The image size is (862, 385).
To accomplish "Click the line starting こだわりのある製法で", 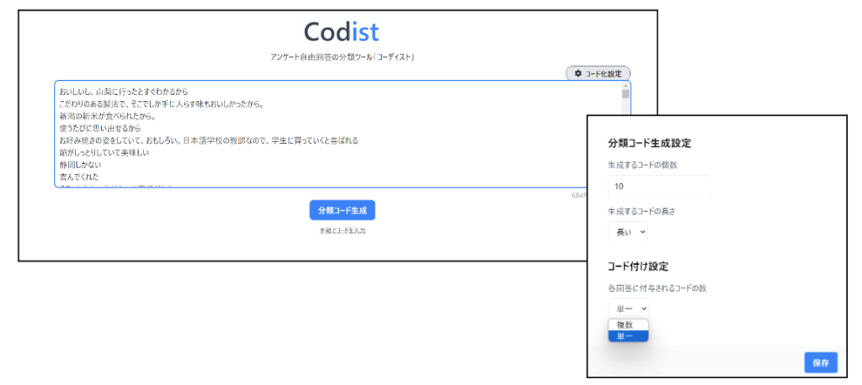I will coord(162,103).
